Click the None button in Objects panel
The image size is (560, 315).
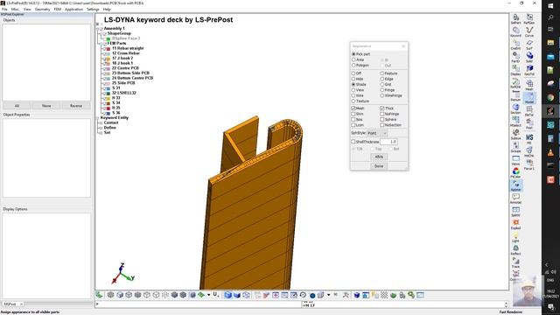pos(46,106)
